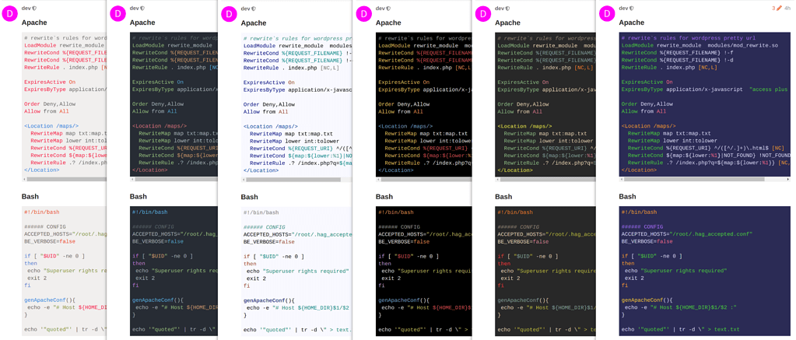This screenshot has height=340, width=796.
Task: Open the D avatar on the black themed post
Action: (364, 15)
